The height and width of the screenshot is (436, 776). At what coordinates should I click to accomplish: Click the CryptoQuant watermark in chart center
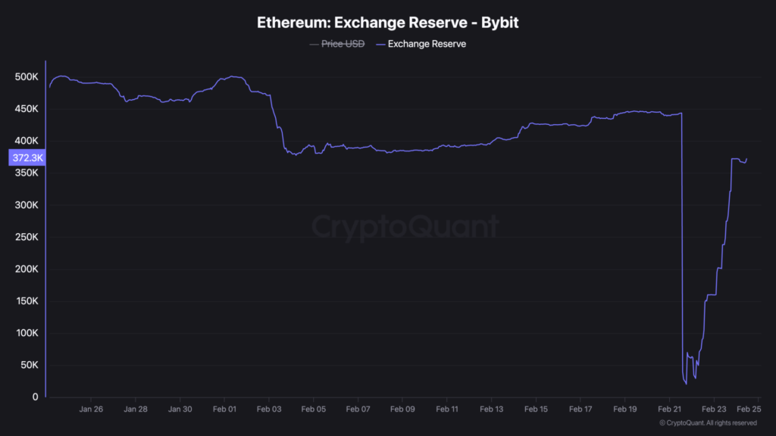(405, 226)
